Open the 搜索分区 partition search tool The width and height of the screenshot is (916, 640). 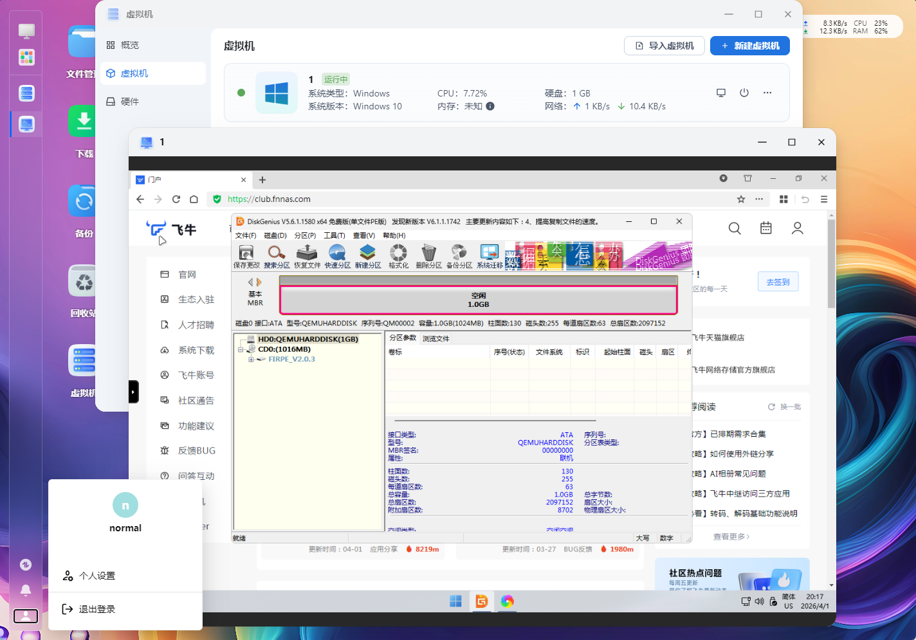277,256
